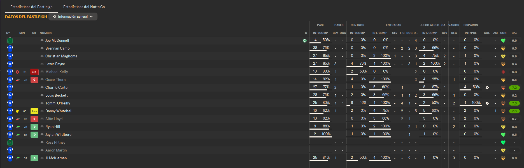The width and height of the screenshot is (524, 168).
Task: Sort by the Nº column header
Action: pyautogui.click(x=8, y=33)
